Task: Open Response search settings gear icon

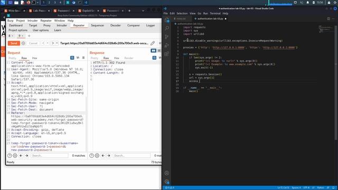Action: (x=97, y=156)
